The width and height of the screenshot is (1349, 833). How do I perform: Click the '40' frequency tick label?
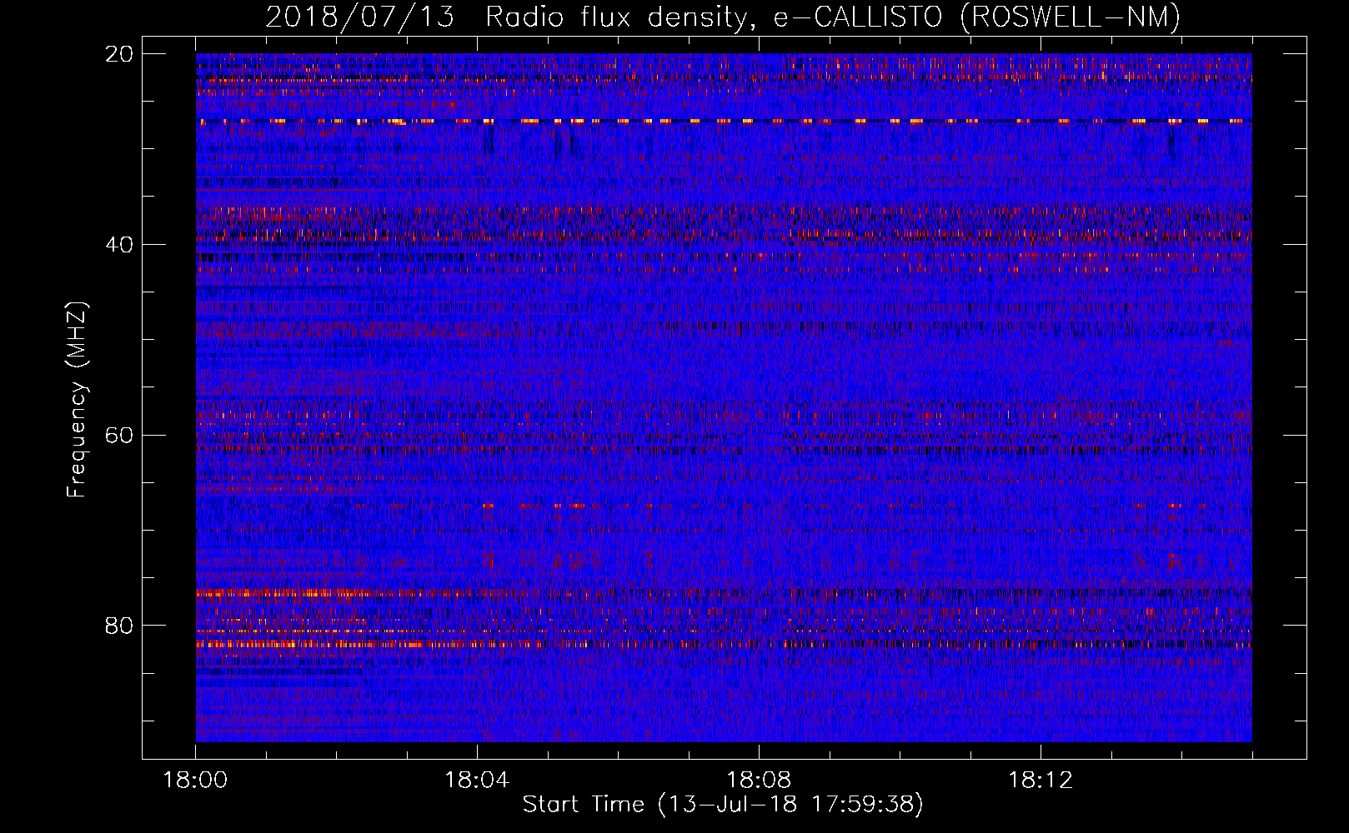pyautogui.click(x=119, y=245)
